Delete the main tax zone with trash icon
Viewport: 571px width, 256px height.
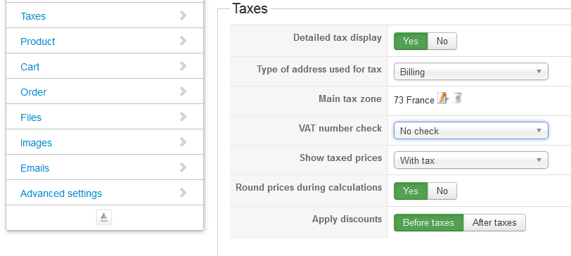(x=457, y=98)
